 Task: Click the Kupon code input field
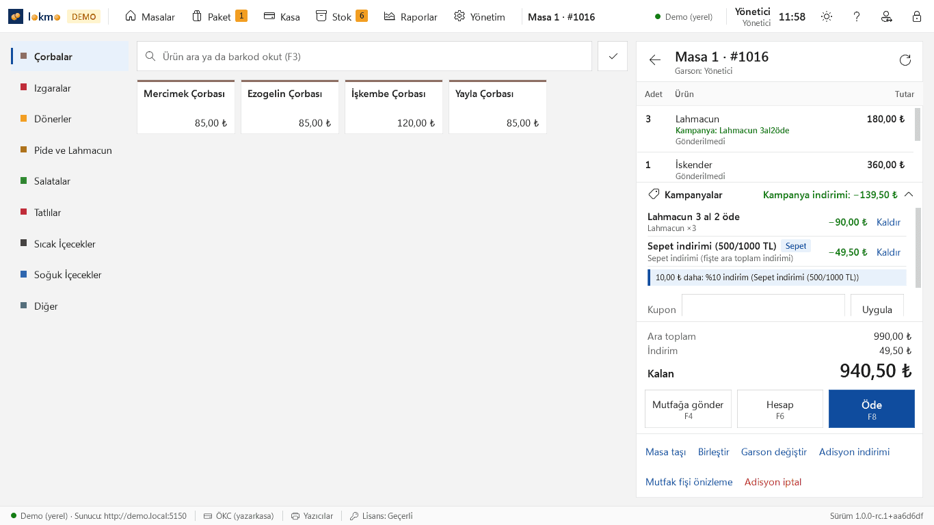[x=763, y=307]
